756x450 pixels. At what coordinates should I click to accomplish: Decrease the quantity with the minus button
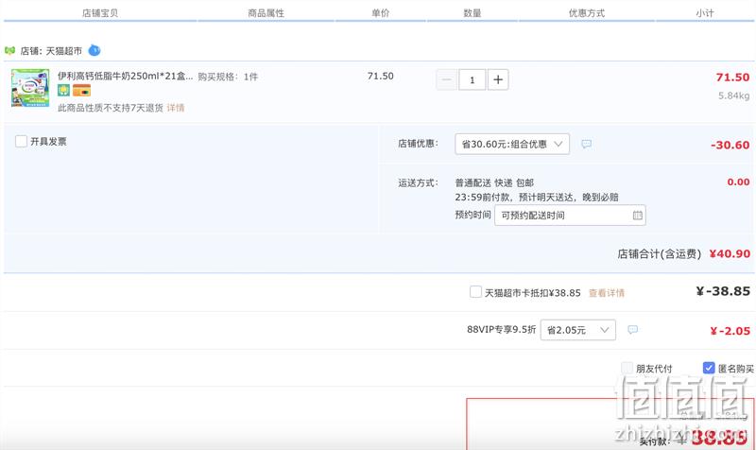click(x=446, y=80)
